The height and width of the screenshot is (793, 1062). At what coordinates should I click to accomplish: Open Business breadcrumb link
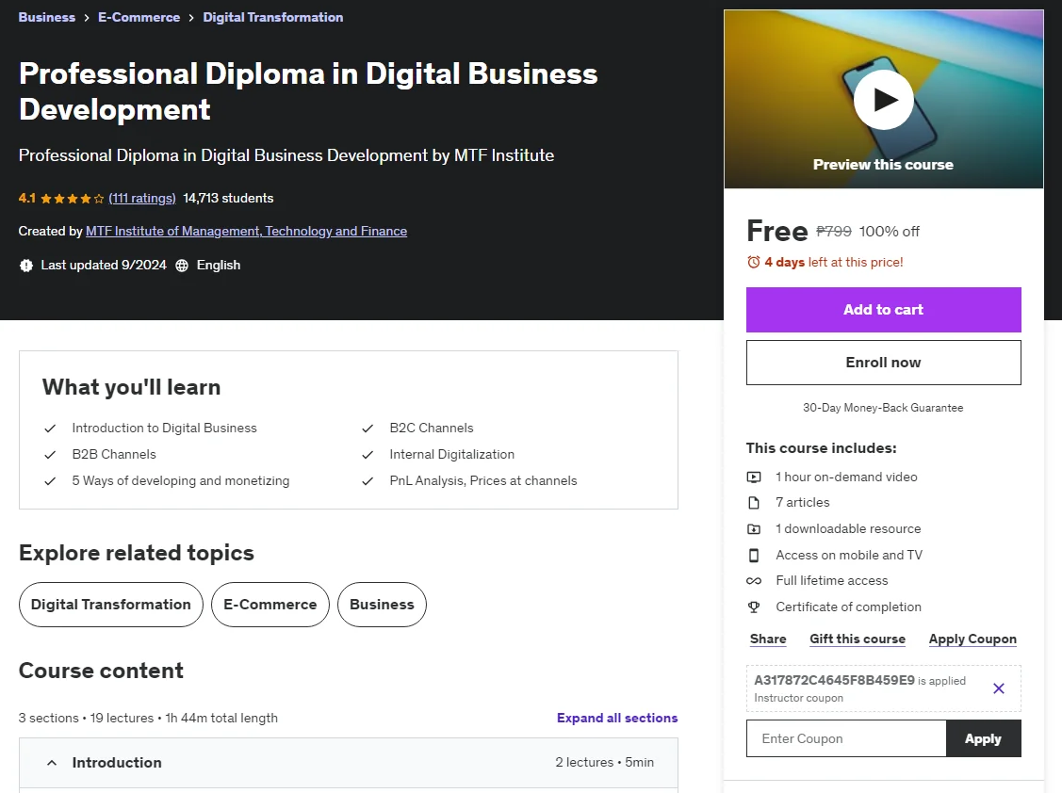[x=47, y=17]
